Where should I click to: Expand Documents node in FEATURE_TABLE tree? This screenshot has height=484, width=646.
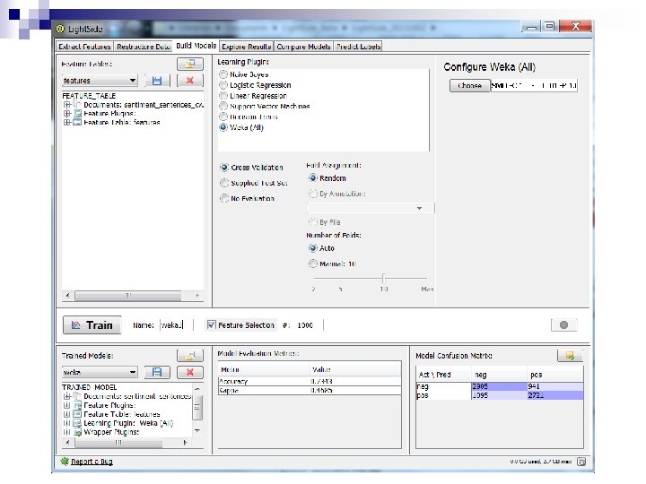point(67,105)
